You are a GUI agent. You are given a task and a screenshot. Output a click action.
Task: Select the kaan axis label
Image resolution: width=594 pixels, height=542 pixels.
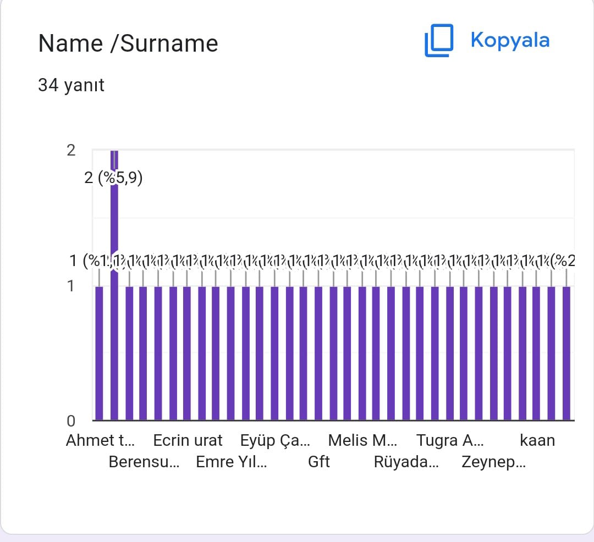coord(537,440)
